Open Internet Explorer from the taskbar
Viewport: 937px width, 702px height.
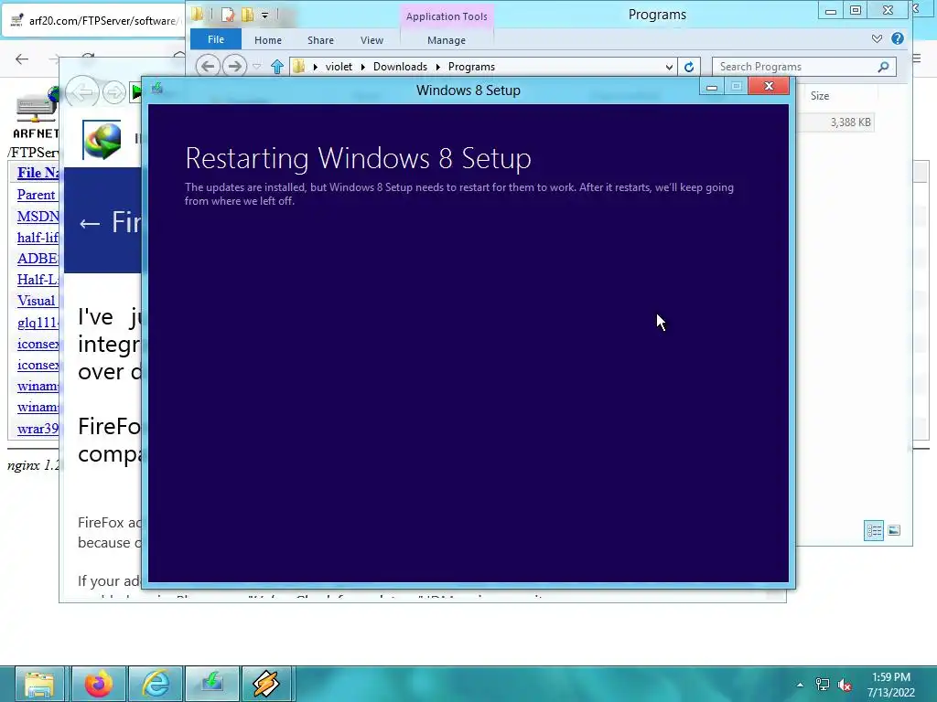pyautogui.click(x=156, y=684)
